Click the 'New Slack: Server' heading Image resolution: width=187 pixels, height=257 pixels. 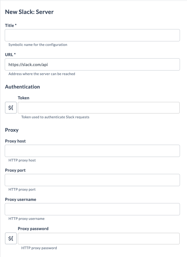pos(29,12)
